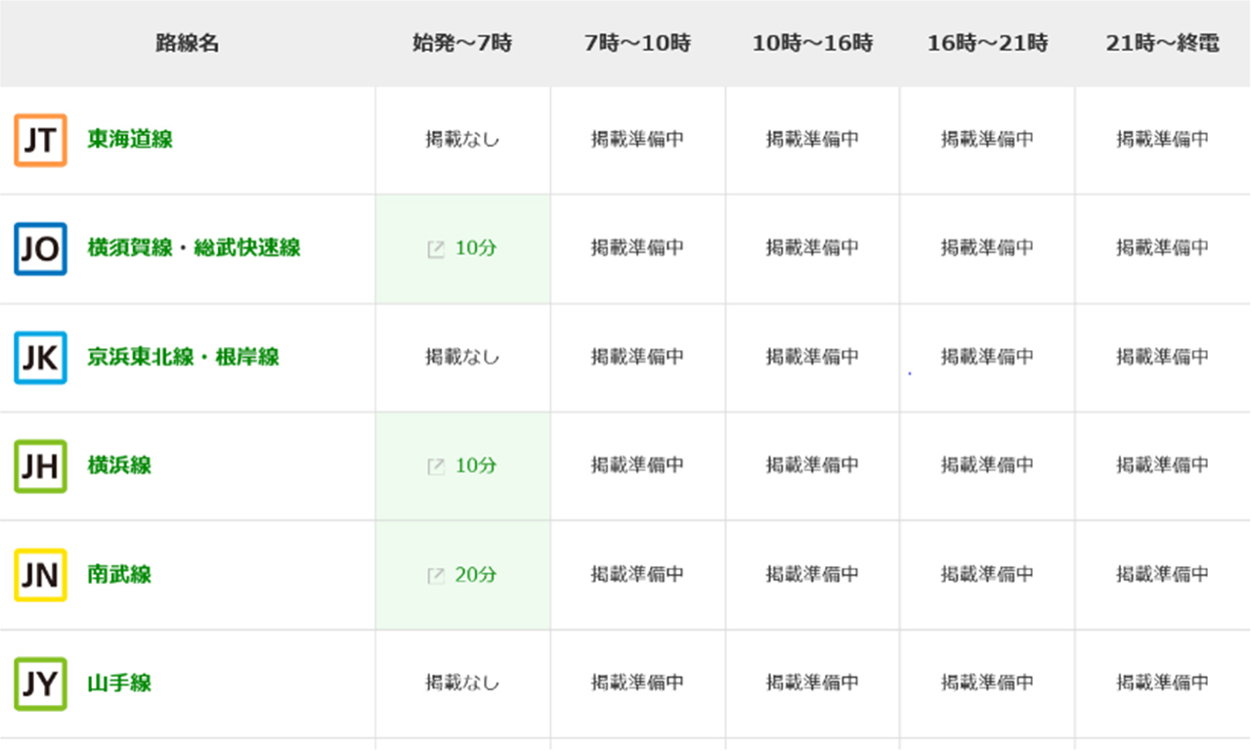The width and height of the screenshot is (1251, 751).
Task: Open the 京浜東北線・根岸線 link
Action: pos(183,357)
